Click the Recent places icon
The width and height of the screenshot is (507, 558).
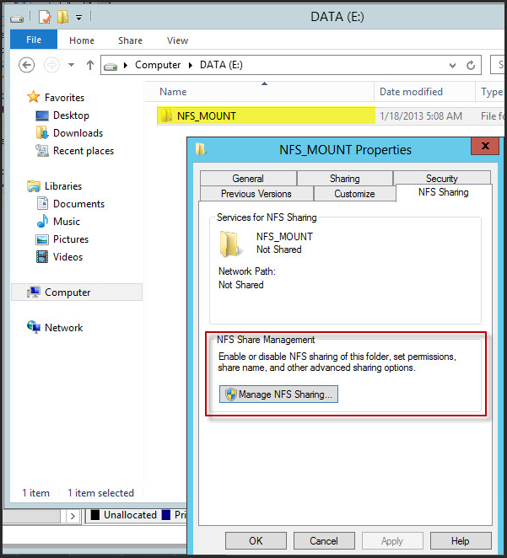42,151
